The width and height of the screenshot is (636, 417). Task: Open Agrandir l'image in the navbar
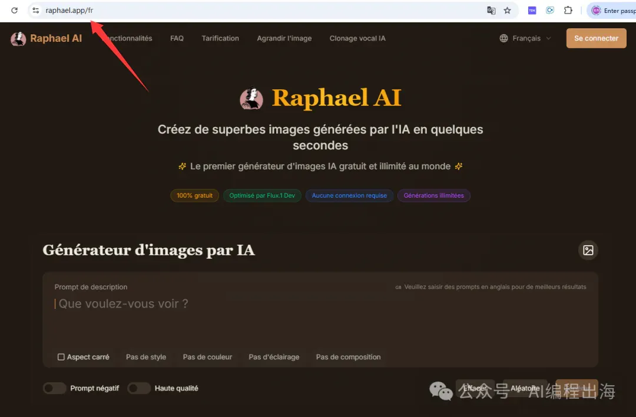pyautogui.click(x=284, y=38)
